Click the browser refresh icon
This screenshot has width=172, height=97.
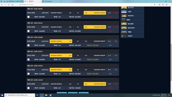point(9,5)
